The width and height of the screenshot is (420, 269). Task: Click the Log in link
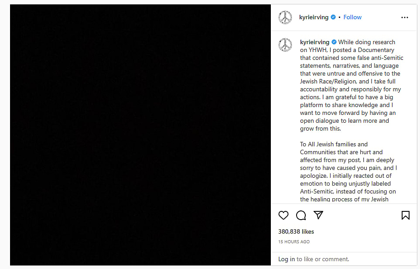pos(287,259)
